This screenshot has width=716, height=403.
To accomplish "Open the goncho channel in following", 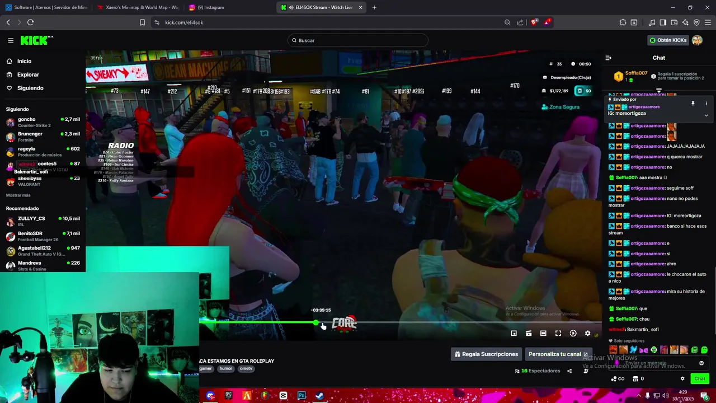I will [43, 122].
